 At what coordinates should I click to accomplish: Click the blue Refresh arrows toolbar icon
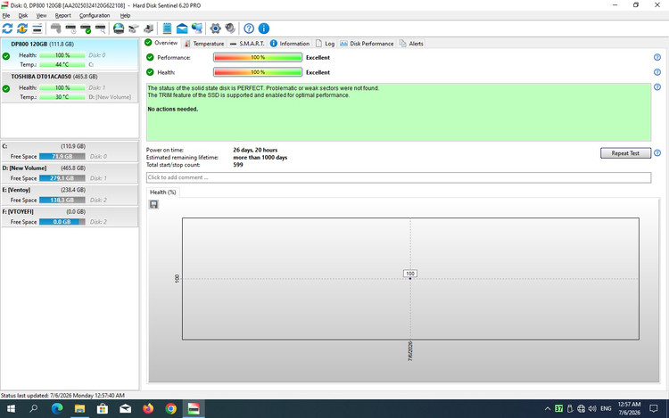[x=7, y=29]
